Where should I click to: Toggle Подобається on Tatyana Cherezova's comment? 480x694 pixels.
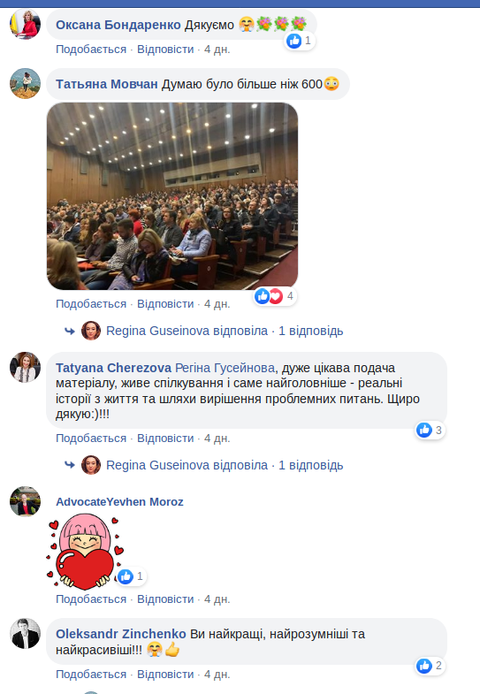91,439
